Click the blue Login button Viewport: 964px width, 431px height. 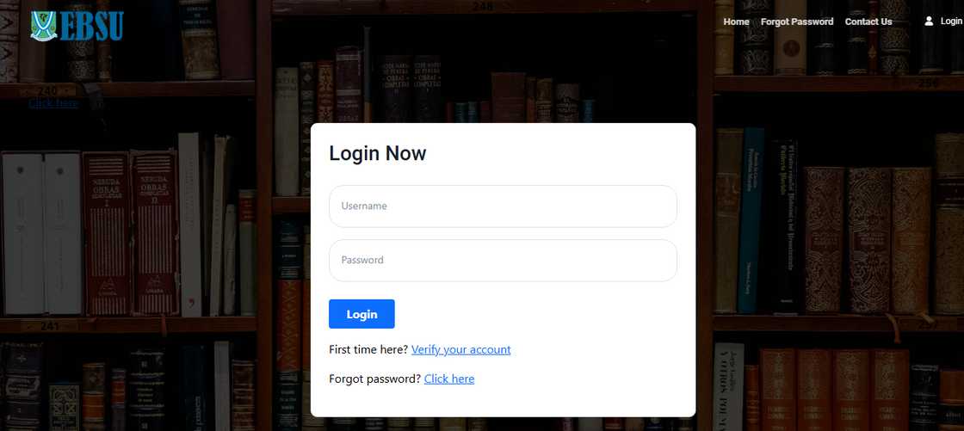click(x=361, y=314)
